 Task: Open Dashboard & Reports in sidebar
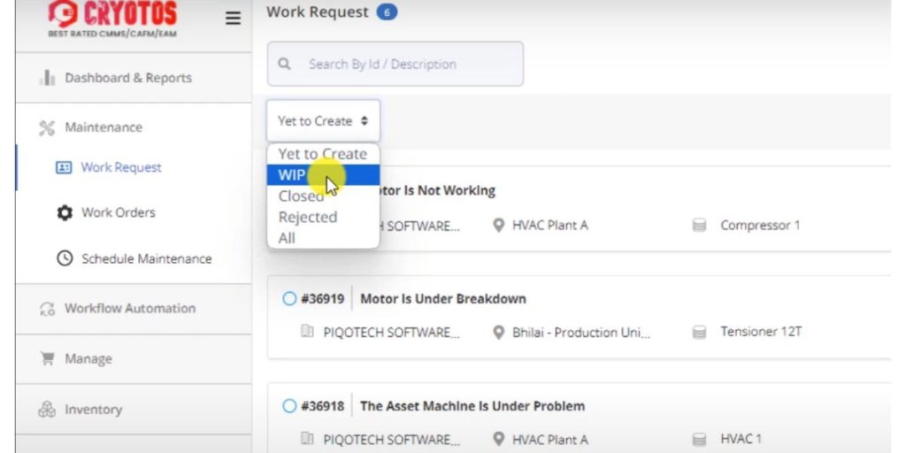(127, 78)
